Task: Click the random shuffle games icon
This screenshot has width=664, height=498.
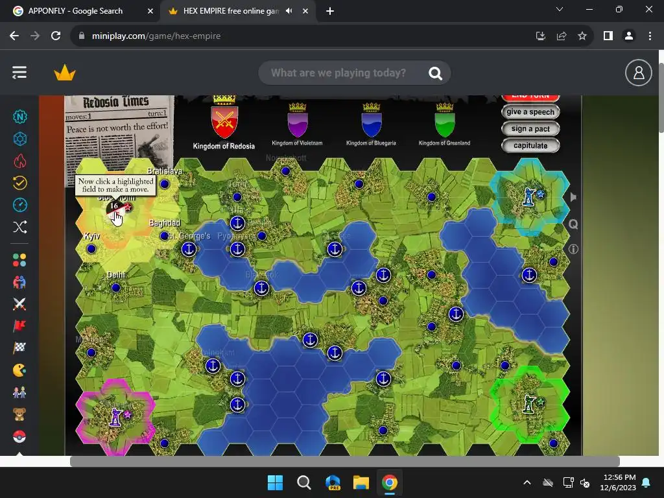Action: 19,227
